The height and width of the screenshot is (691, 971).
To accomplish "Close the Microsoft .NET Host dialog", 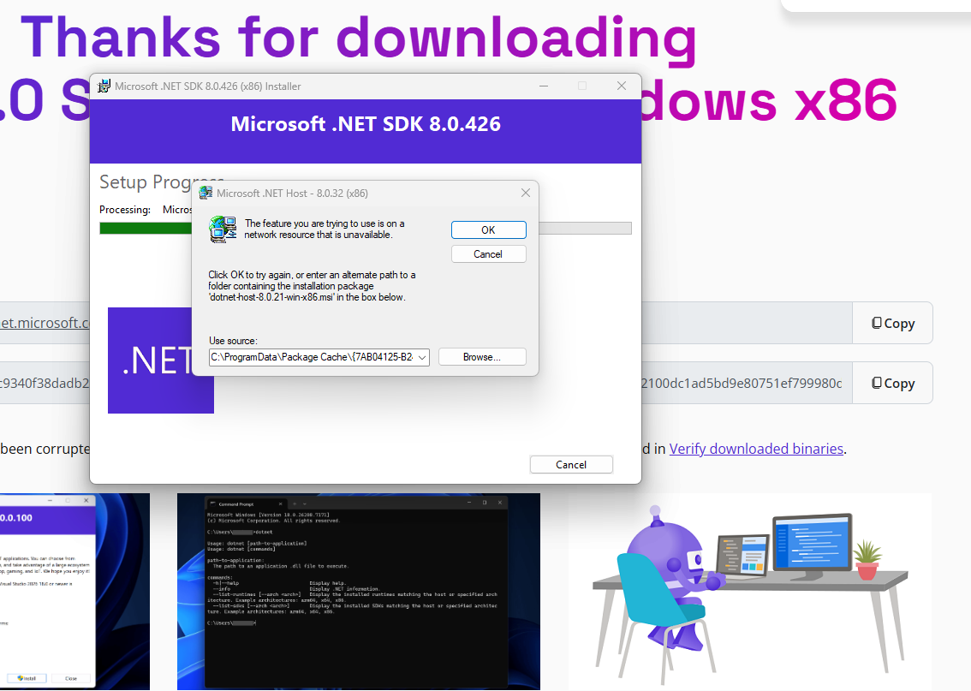I will pyautogui.click(x=526, y=193).
